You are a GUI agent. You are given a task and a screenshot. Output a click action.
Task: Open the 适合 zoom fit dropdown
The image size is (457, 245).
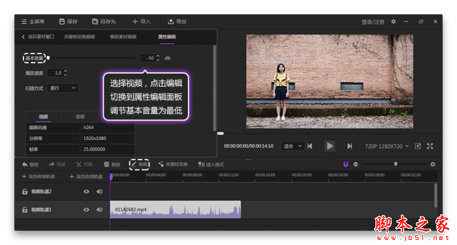292,146
